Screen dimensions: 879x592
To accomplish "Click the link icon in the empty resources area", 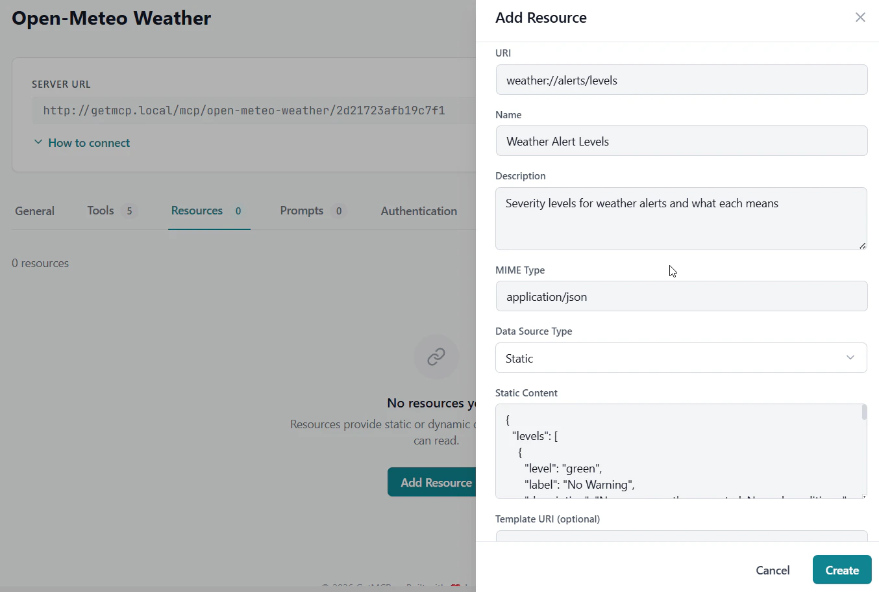I will pos(436,357).
